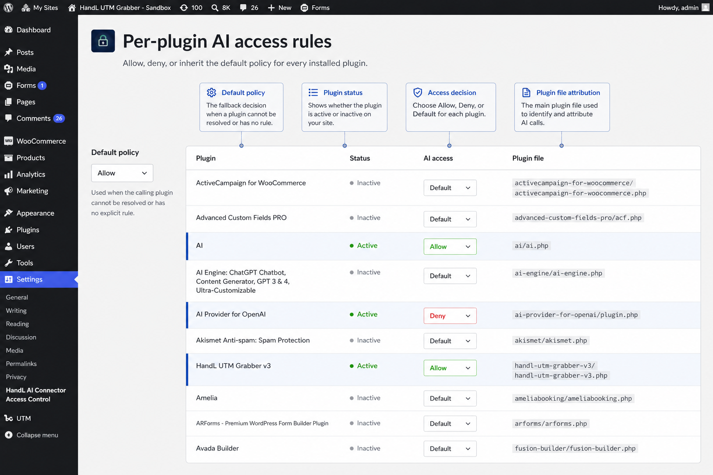Open AI access dropdown for AI Engine row
The width and height of the screenshot is (713, 475).
pos(450,276)
